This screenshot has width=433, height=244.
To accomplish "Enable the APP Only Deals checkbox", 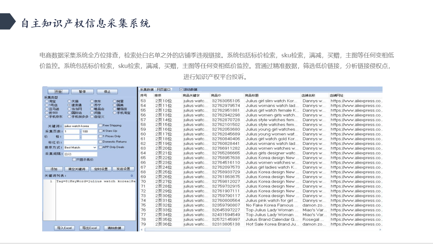I will [x=100, y=147].
